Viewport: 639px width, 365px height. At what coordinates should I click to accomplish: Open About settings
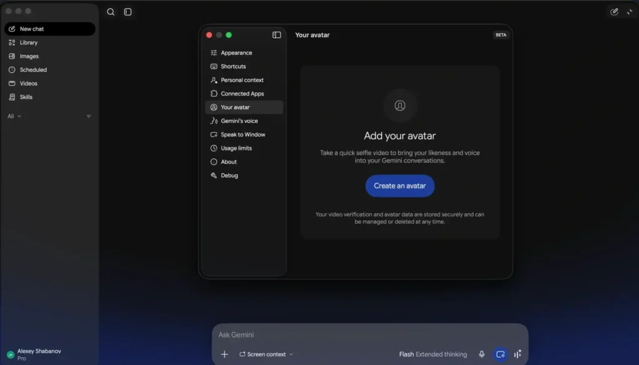pyautogui.click(x=244, y=162)
